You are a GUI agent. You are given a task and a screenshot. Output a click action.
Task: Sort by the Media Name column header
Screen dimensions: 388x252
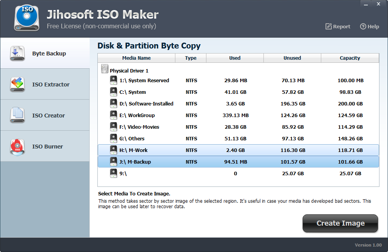(136, 58)
